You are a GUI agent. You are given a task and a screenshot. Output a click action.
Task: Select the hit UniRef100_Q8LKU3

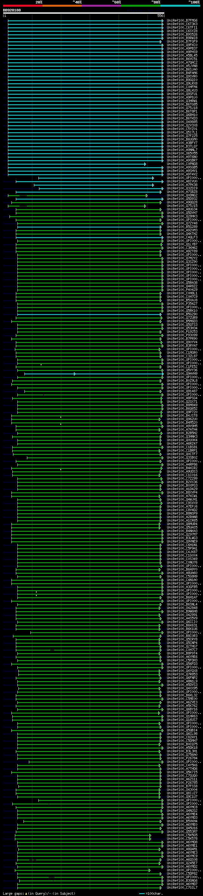[x=182, y=91]
